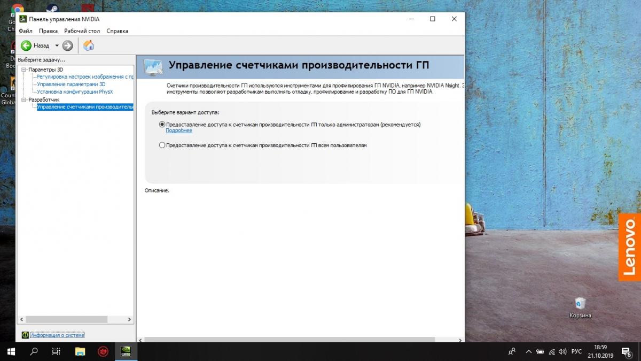Switch input language РУС indicator

pos(577,351)
